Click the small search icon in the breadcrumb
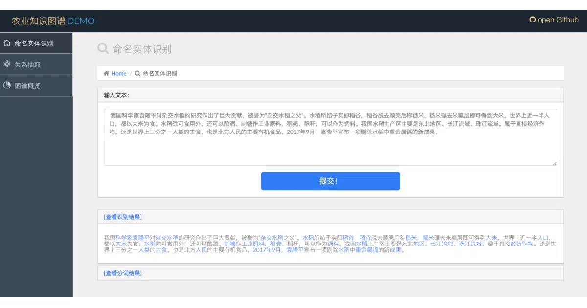The height and width of the screenshot is (308, 587). click(x=138, y=73)
